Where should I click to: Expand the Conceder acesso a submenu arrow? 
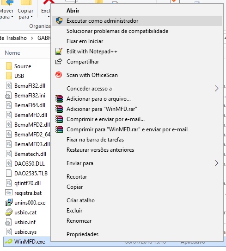pyautogui.click(x=216, y=88)
